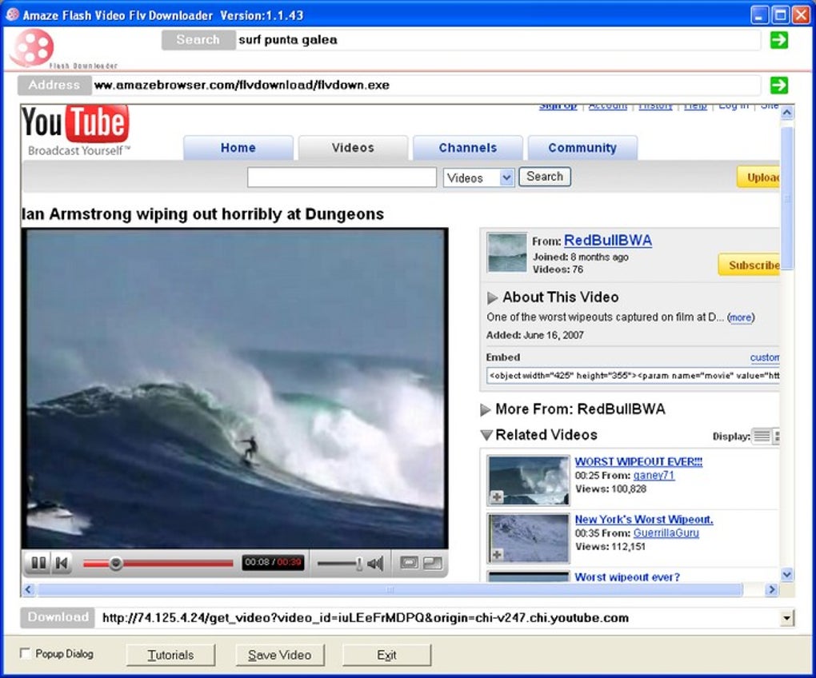Open New York's Worst Wipeout thumbnail
The image size is (816, 678).
point(529,538)
